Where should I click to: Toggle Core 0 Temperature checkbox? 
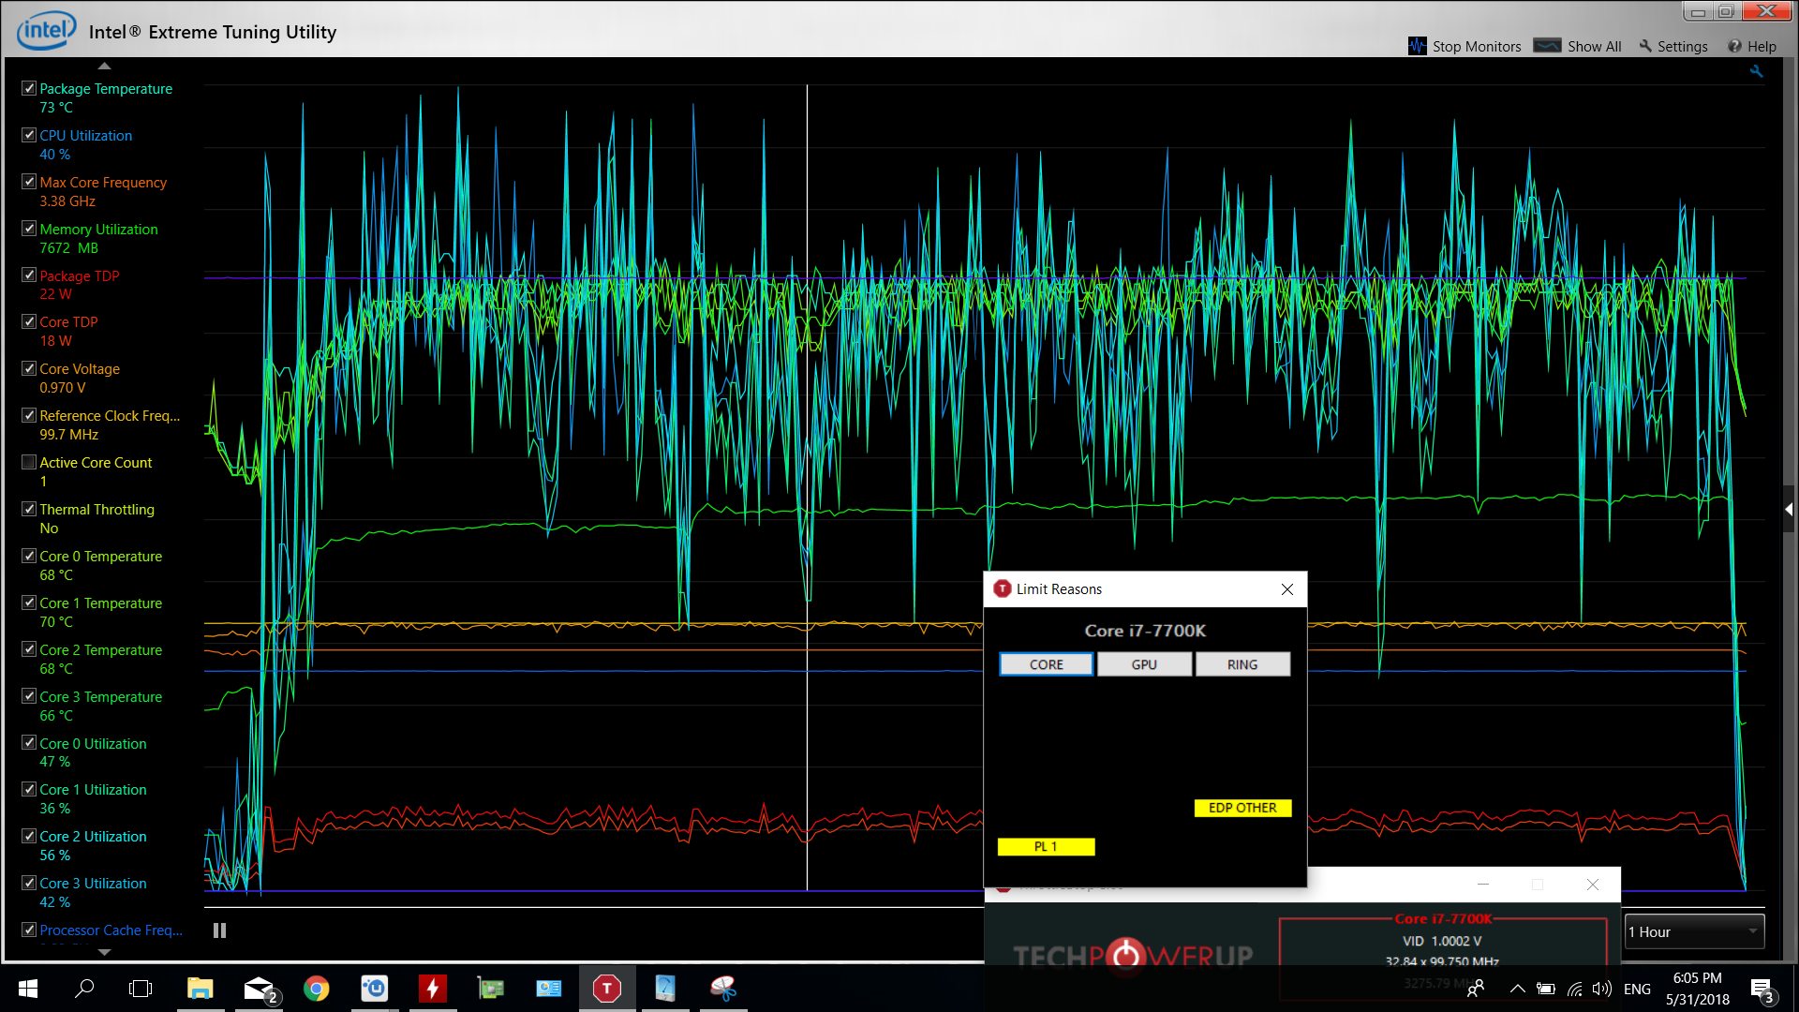point(29,556)
